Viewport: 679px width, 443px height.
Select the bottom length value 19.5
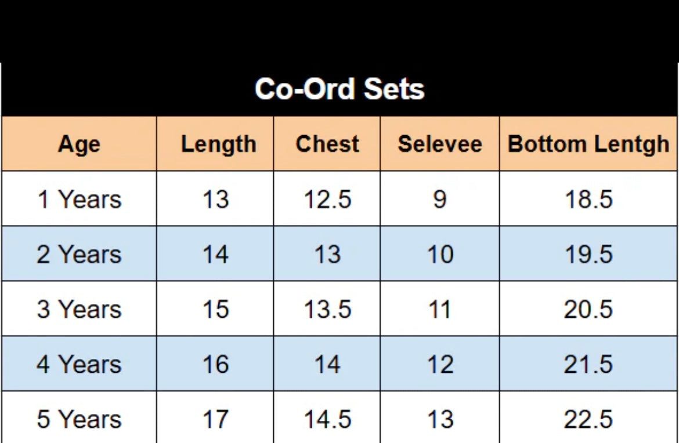click(x=588, y=255)
